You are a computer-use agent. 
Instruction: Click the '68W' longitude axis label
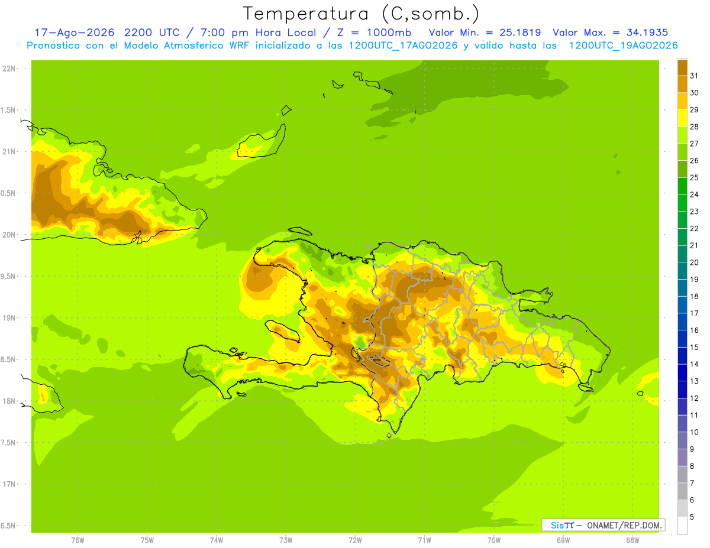point(632,540)
